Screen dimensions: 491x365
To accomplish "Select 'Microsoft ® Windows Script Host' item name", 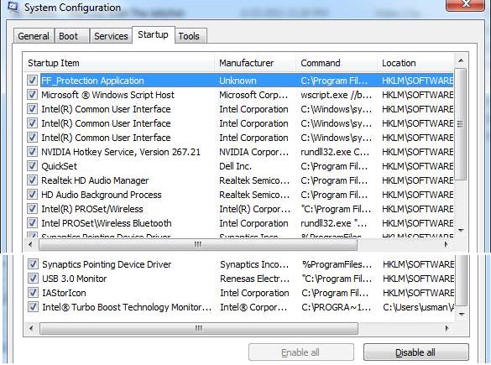I will pyautogui.click(x=107, y=95).
